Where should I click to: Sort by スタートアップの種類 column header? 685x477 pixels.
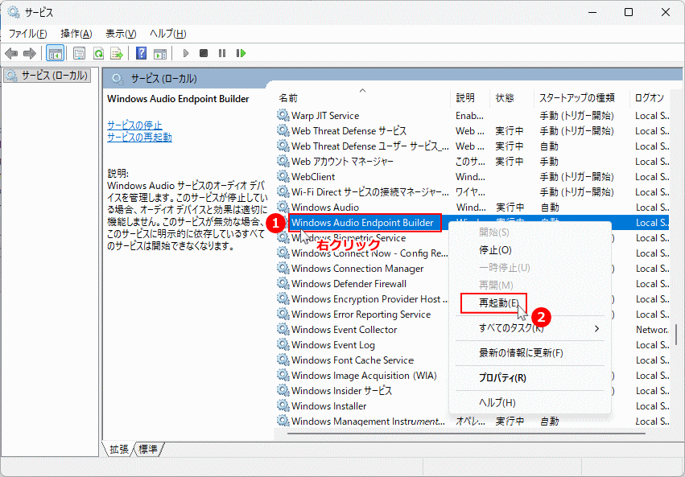coord(581,98)
